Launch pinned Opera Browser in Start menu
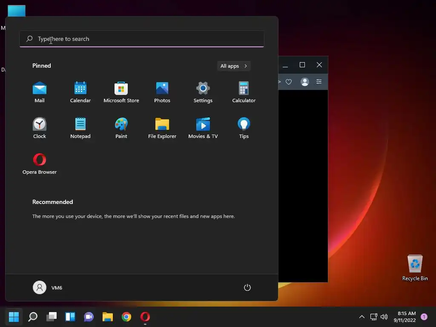This screenshot has height=327, width=436. click(x=40, y=164)
